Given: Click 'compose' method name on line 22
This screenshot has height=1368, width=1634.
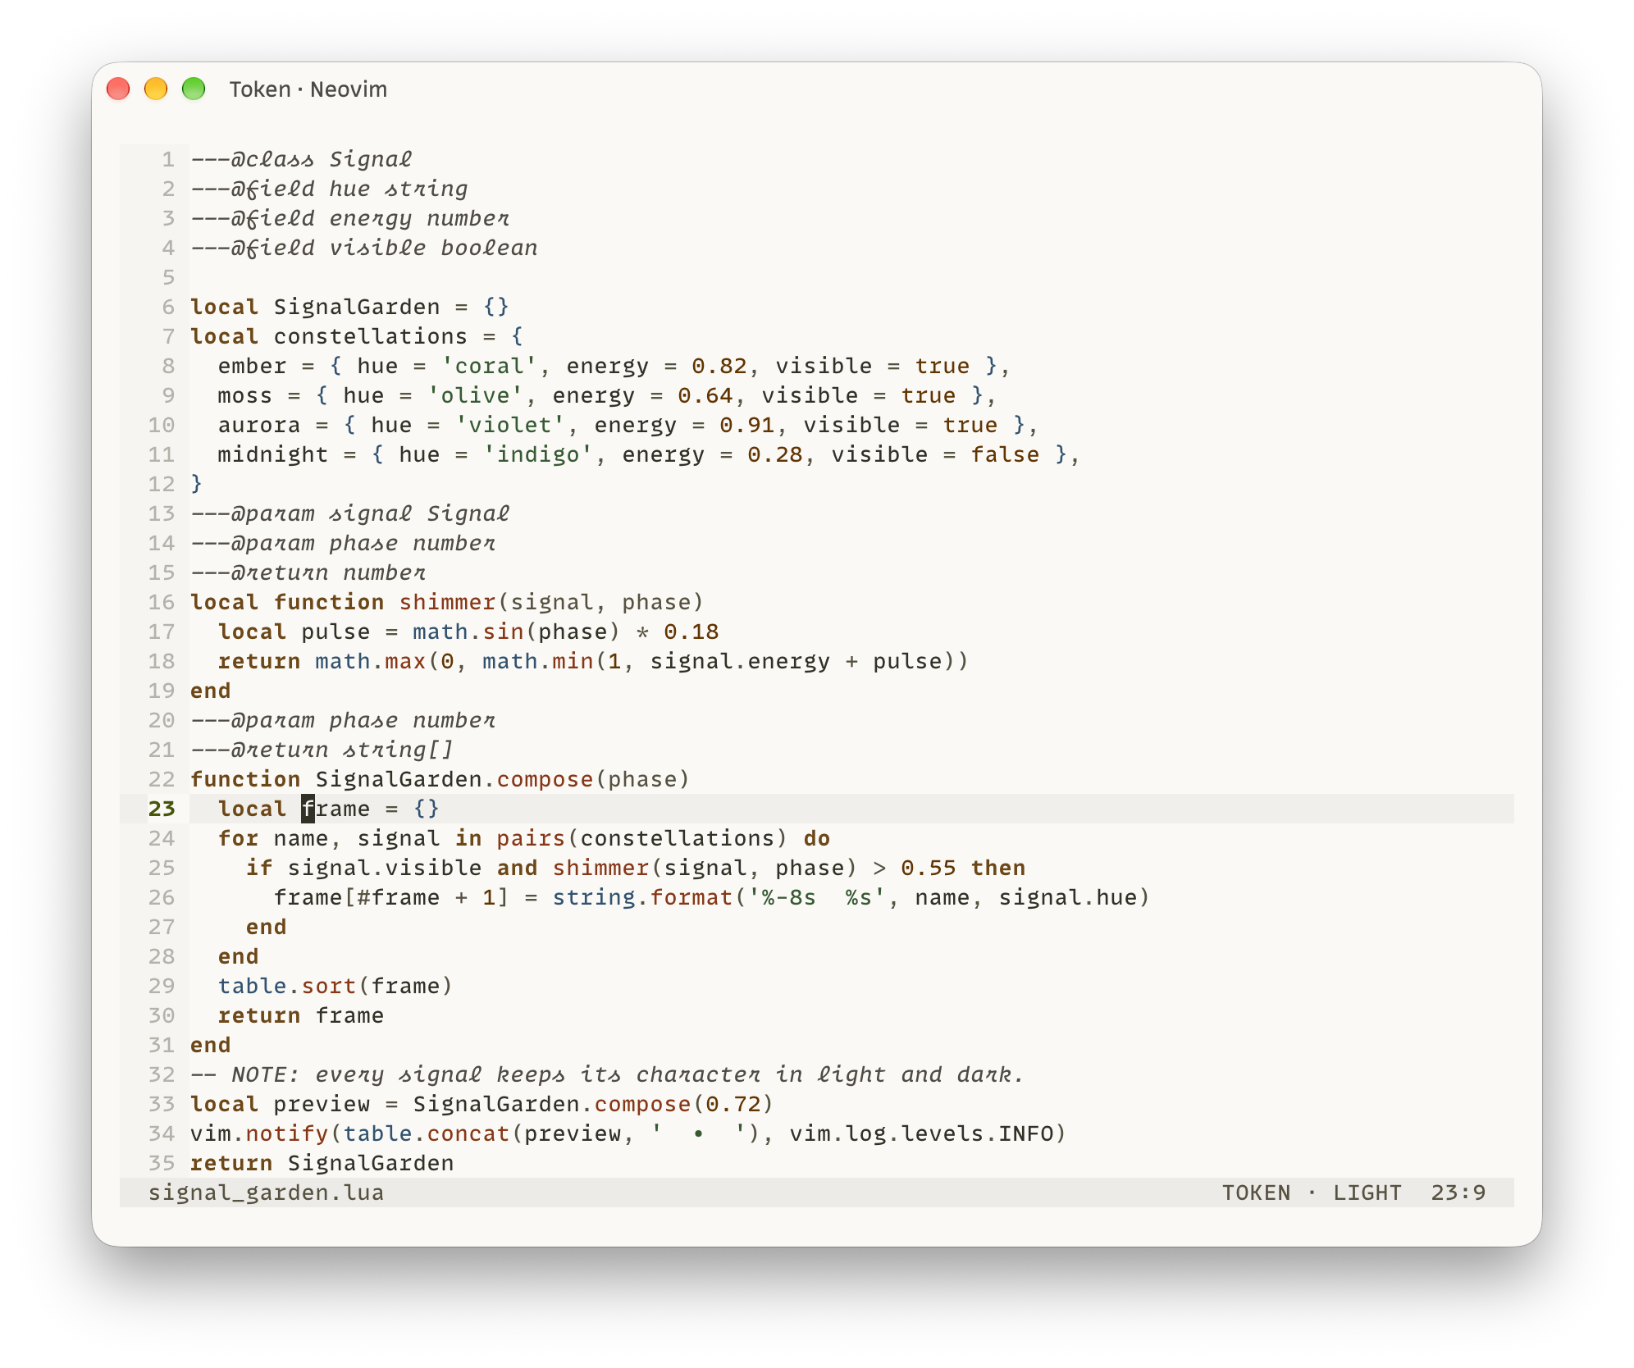Looking at the screenshot, I should coord(545,779).
